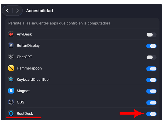This screenshot has width=163, height=124.
Task: Click the ChatGPT app icon
Action: click(x=11, y=57)
